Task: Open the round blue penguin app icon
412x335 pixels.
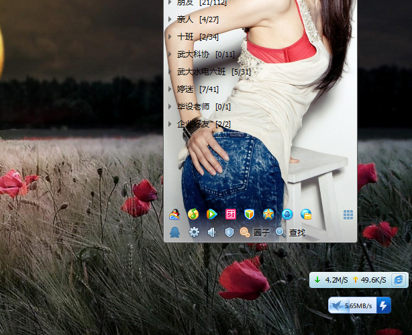Action: point(287,214)
